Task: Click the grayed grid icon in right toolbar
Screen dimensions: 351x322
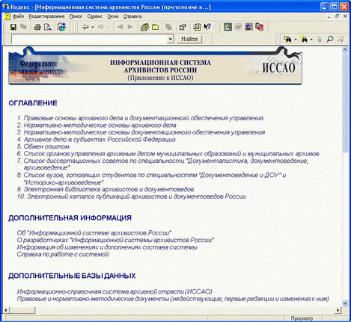Action: (238, 27)
